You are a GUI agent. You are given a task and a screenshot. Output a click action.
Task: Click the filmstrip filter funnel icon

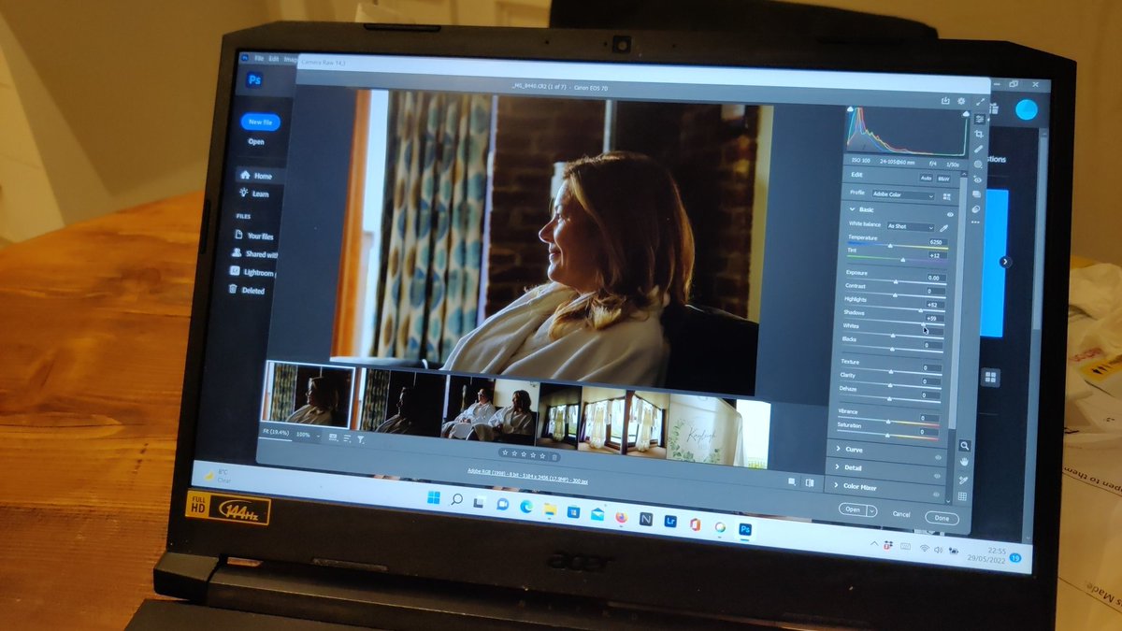click(x=361, y=439)
